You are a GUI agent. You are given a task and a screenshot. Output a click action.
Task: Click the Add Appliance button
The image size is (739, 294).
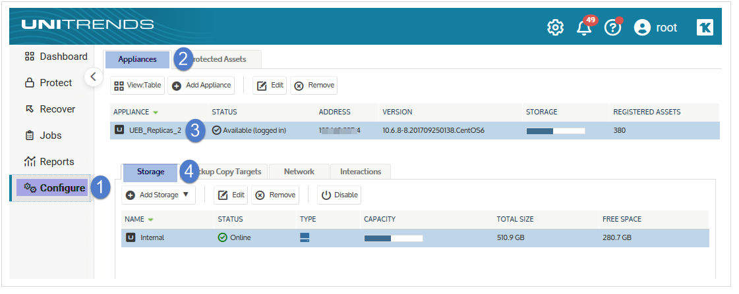[x=201, y=86]
